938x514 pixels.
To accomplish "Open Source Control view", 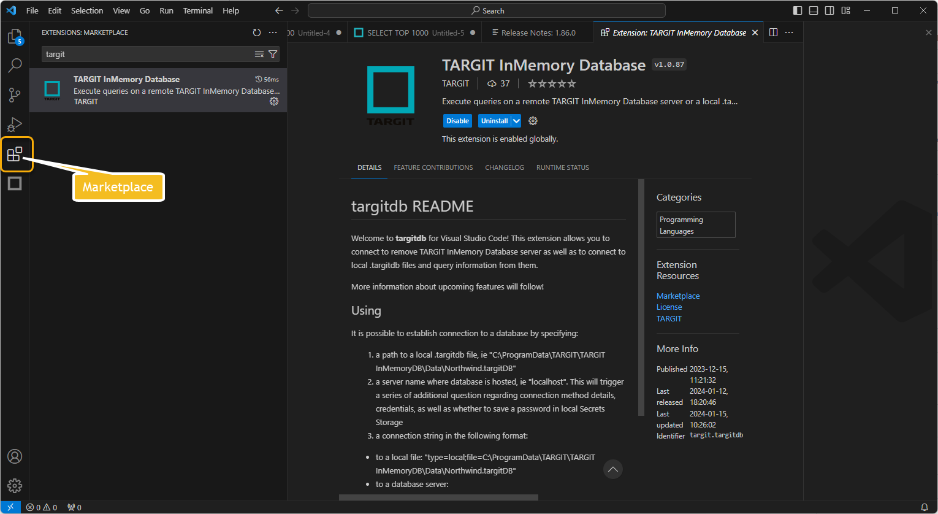I will 15,94.
